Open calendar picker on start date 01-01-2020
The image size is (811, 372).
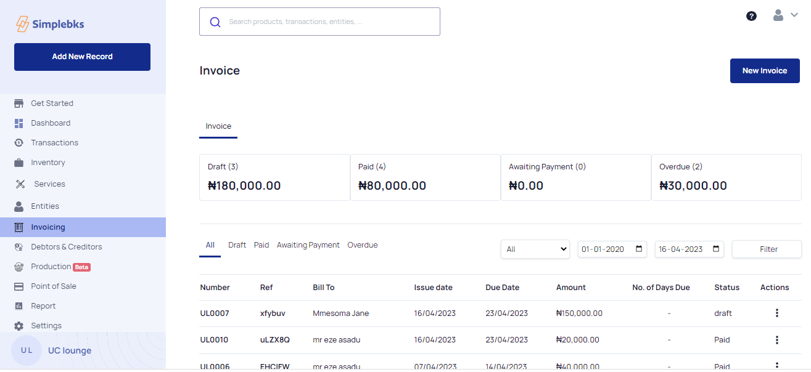[x=639, y=249]
